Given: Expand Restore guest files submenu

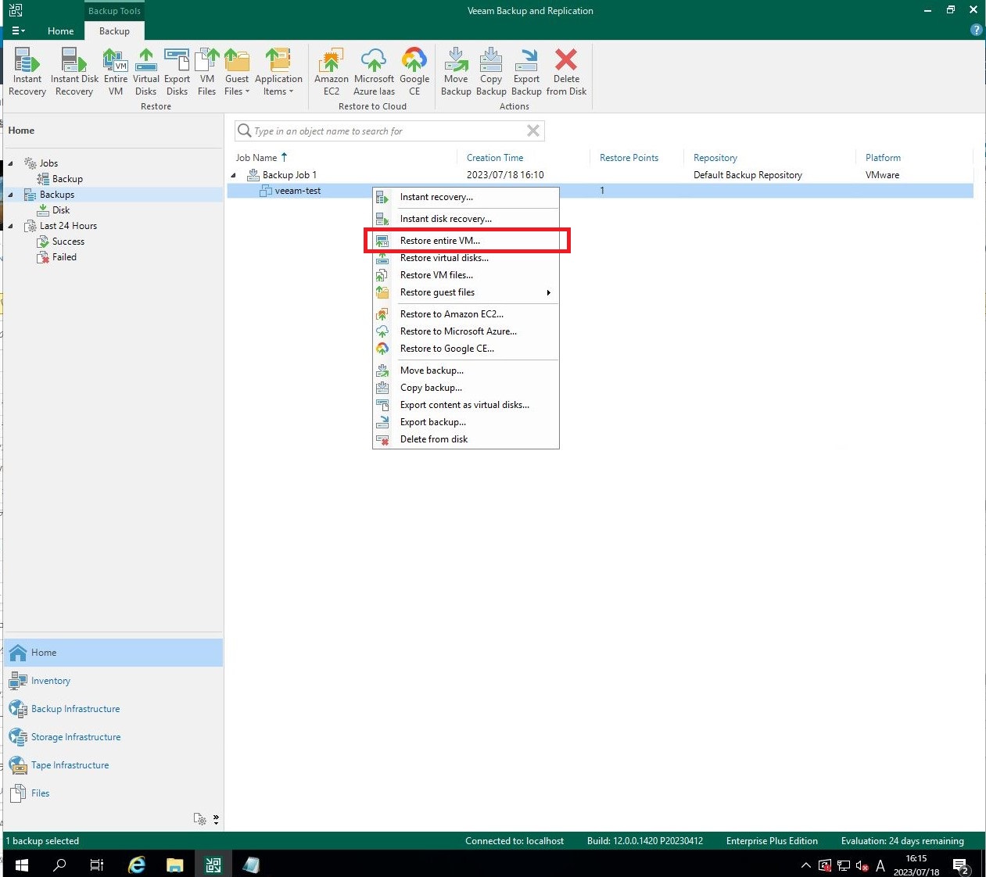Looking at the screenshot, I should pos(466,292).
